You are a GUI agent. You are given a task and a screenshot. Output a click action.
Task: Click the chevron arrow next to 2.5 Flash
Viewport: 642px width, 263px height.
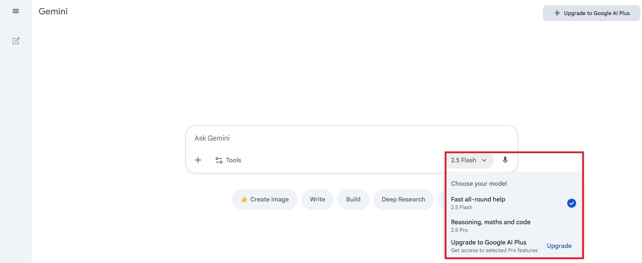pos(484,161)
